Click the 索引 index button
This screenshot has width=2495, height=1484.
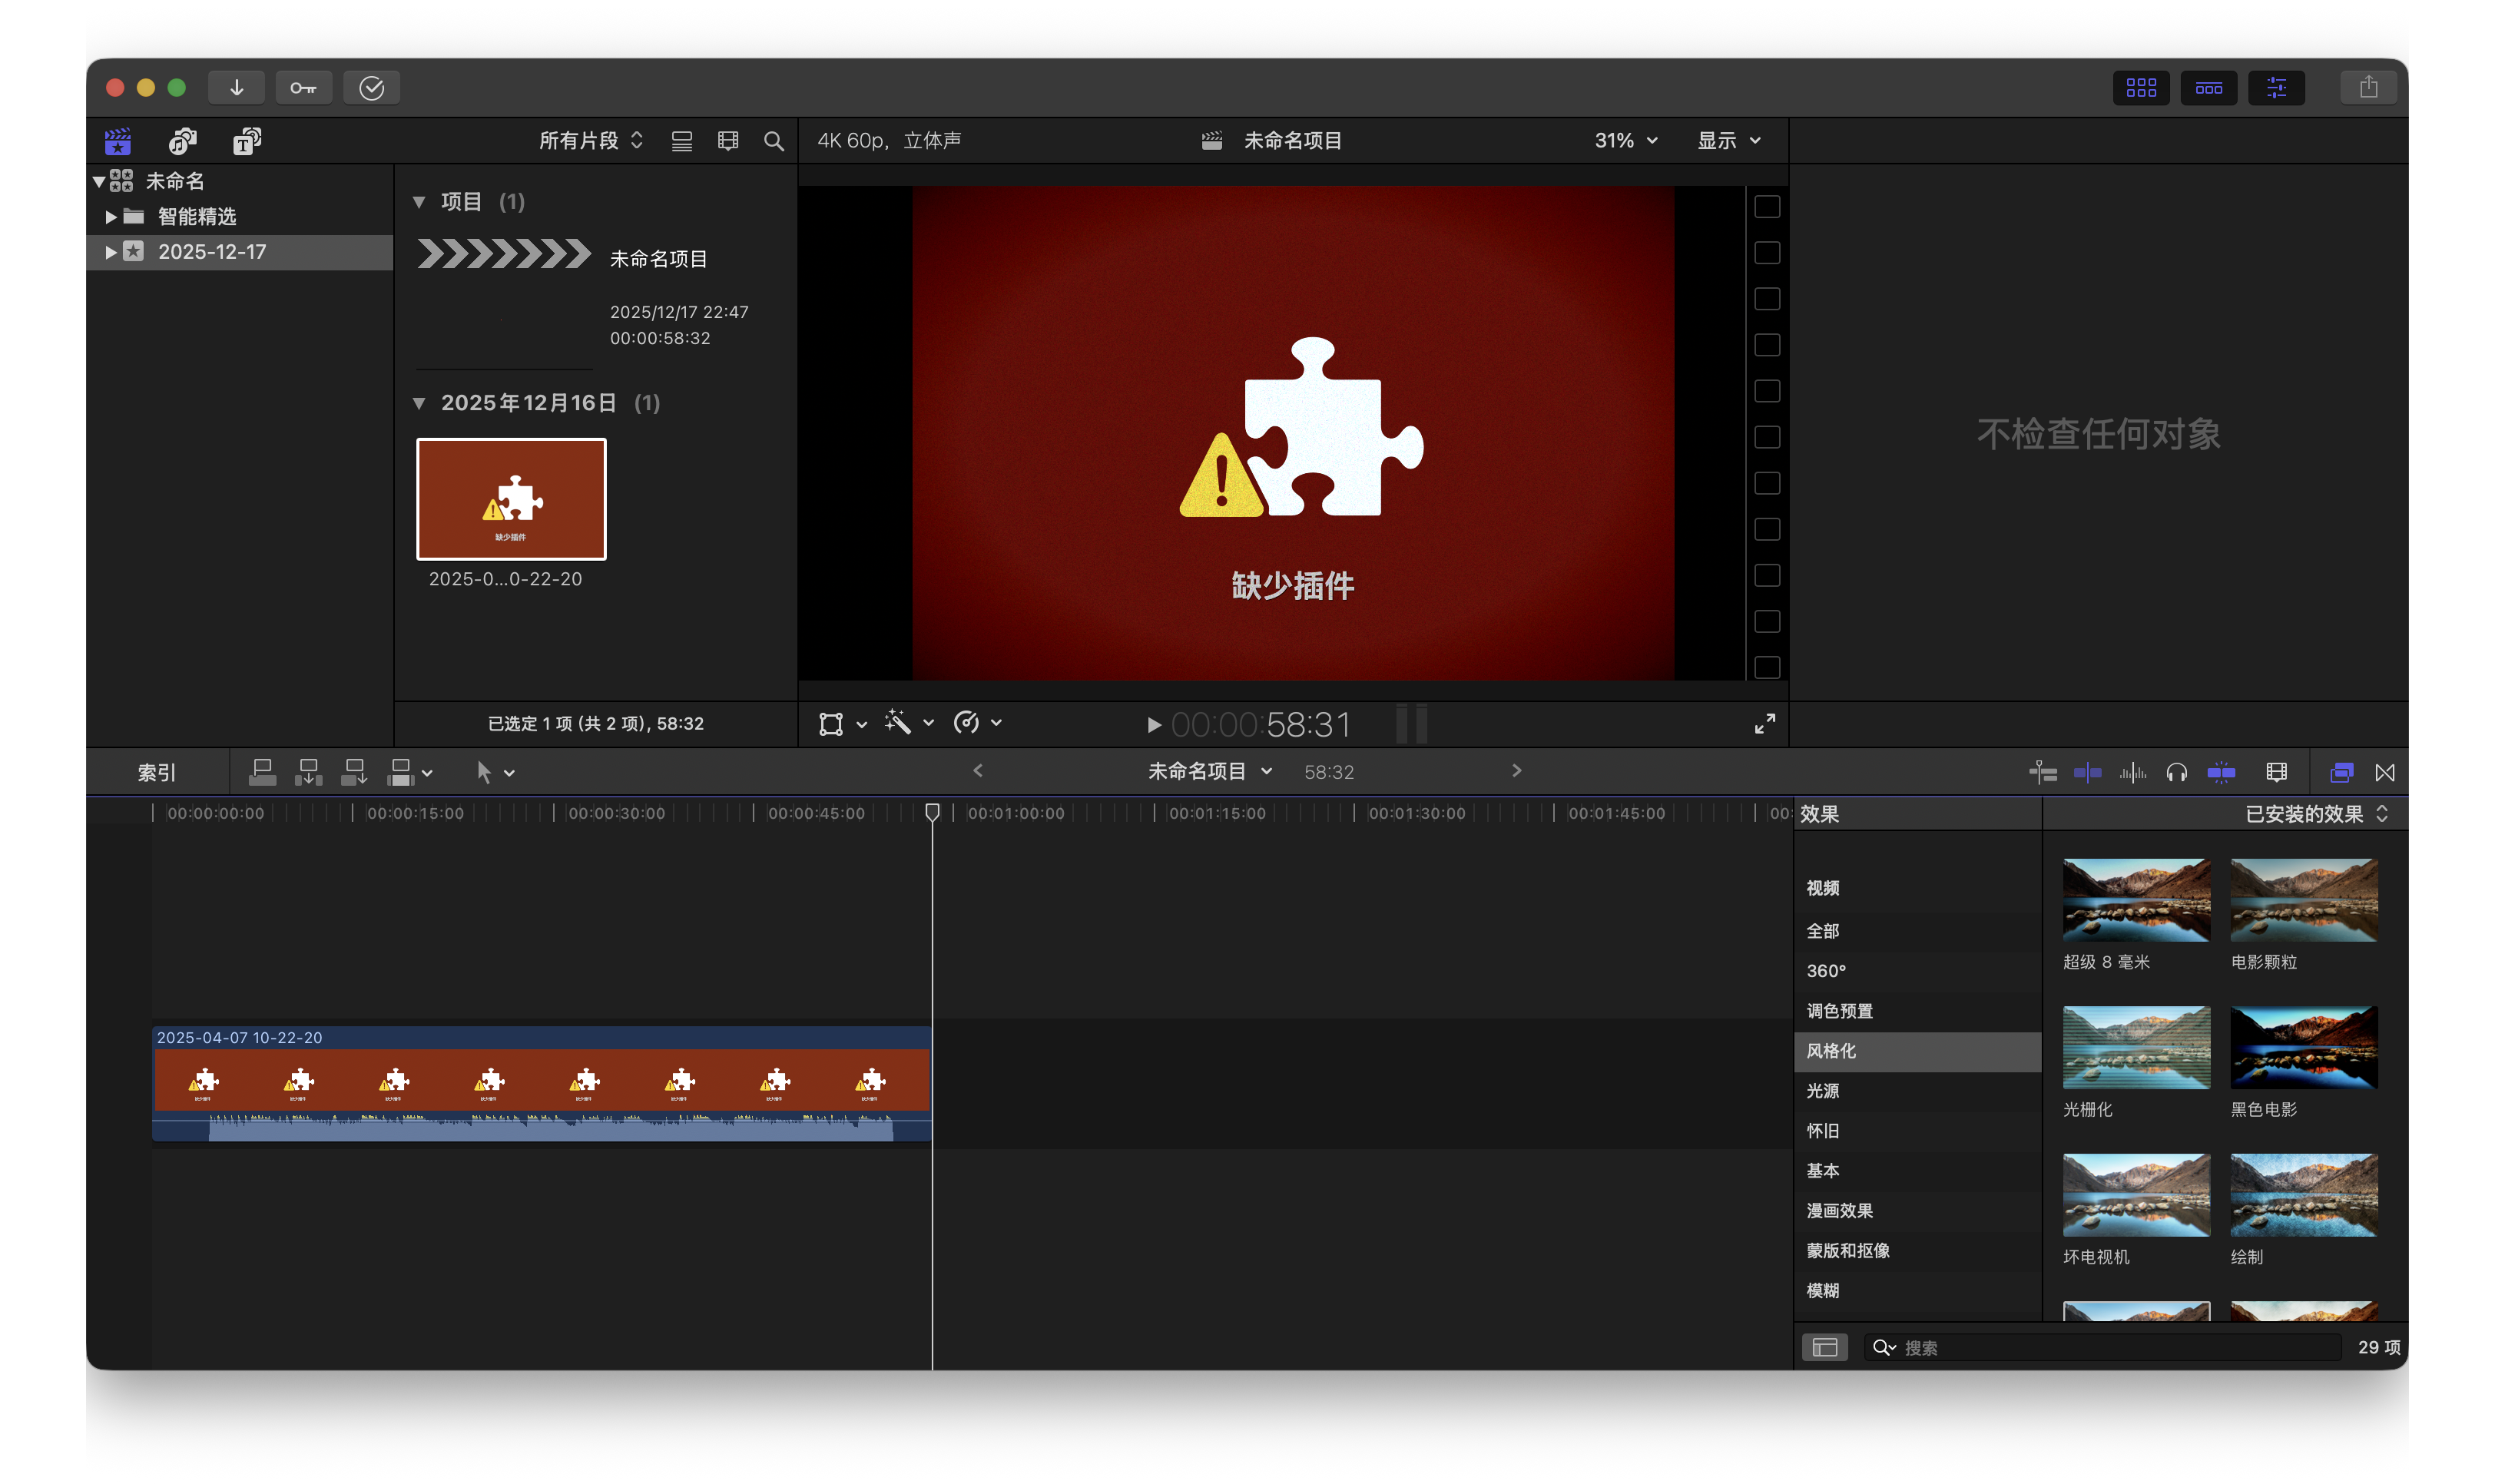coord(157,772)
